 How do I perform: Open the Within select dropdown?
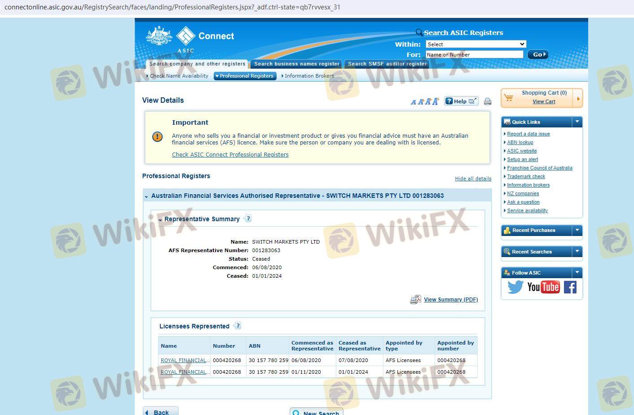[x=475, y=44]
